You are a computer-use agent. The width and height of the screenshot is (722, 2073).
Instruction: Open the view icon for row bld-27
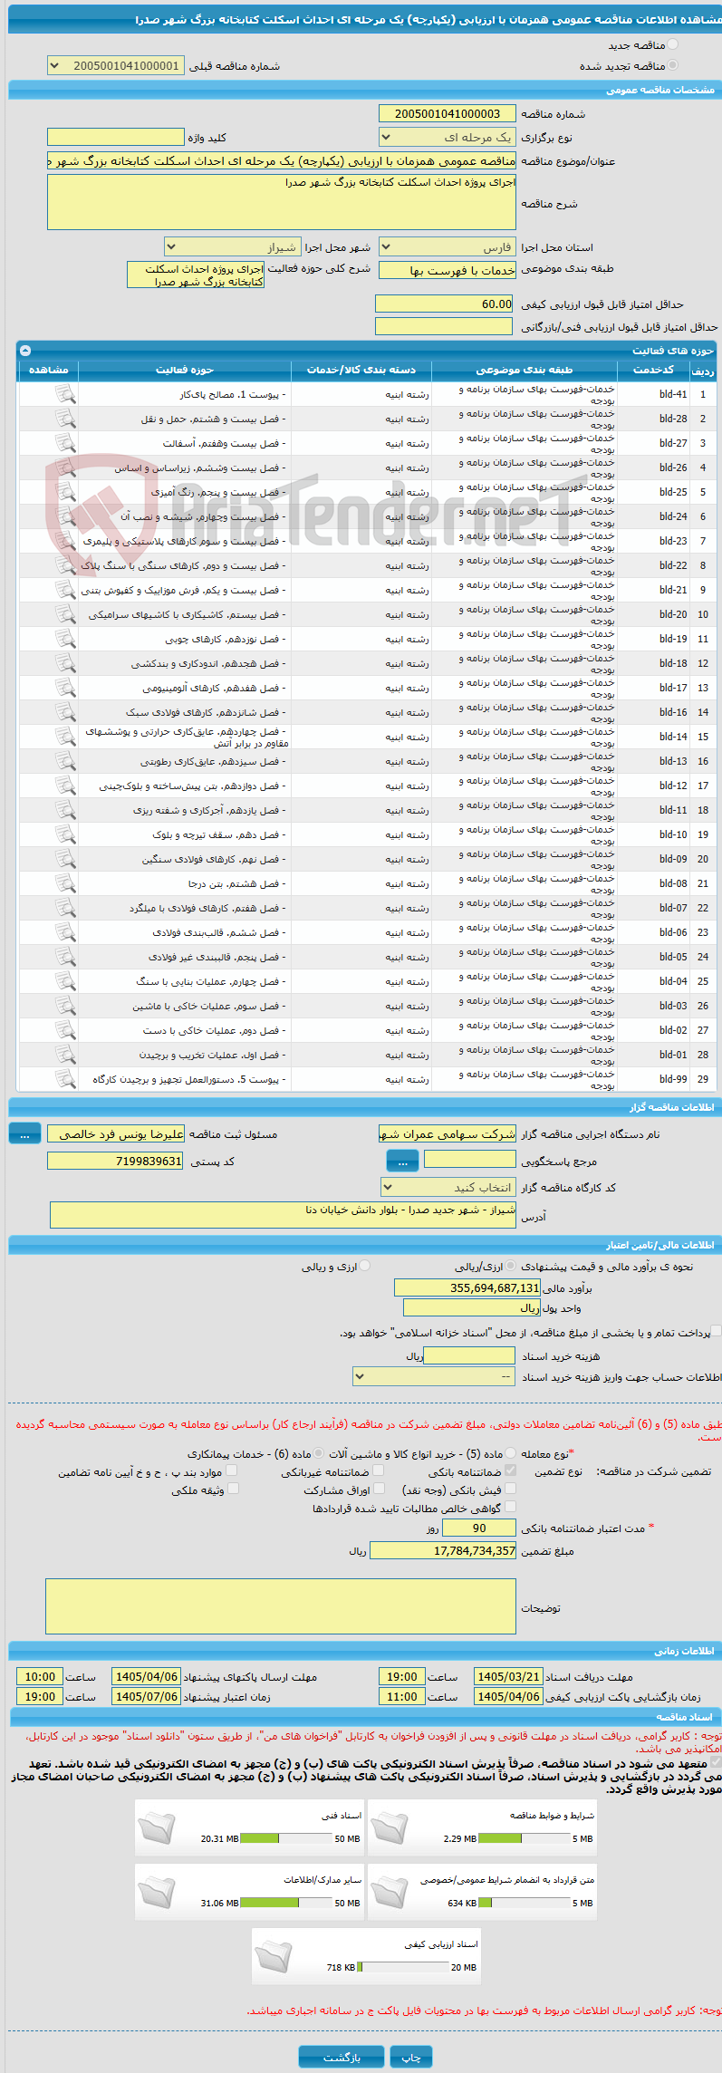click(64, 443)
